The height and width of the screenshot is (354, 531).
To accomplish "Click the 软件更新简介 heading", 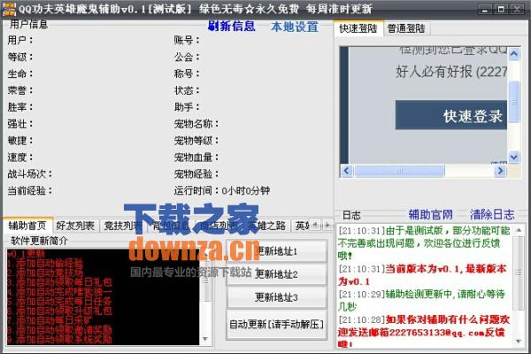I will click(x=39, y=241).
